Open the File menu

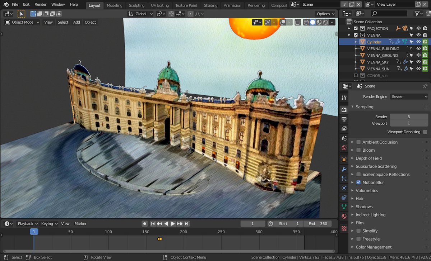tap(15, 4)
